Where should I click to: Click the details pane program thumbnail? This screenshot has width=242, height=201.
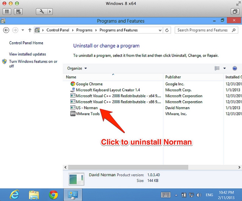[76, 179]
